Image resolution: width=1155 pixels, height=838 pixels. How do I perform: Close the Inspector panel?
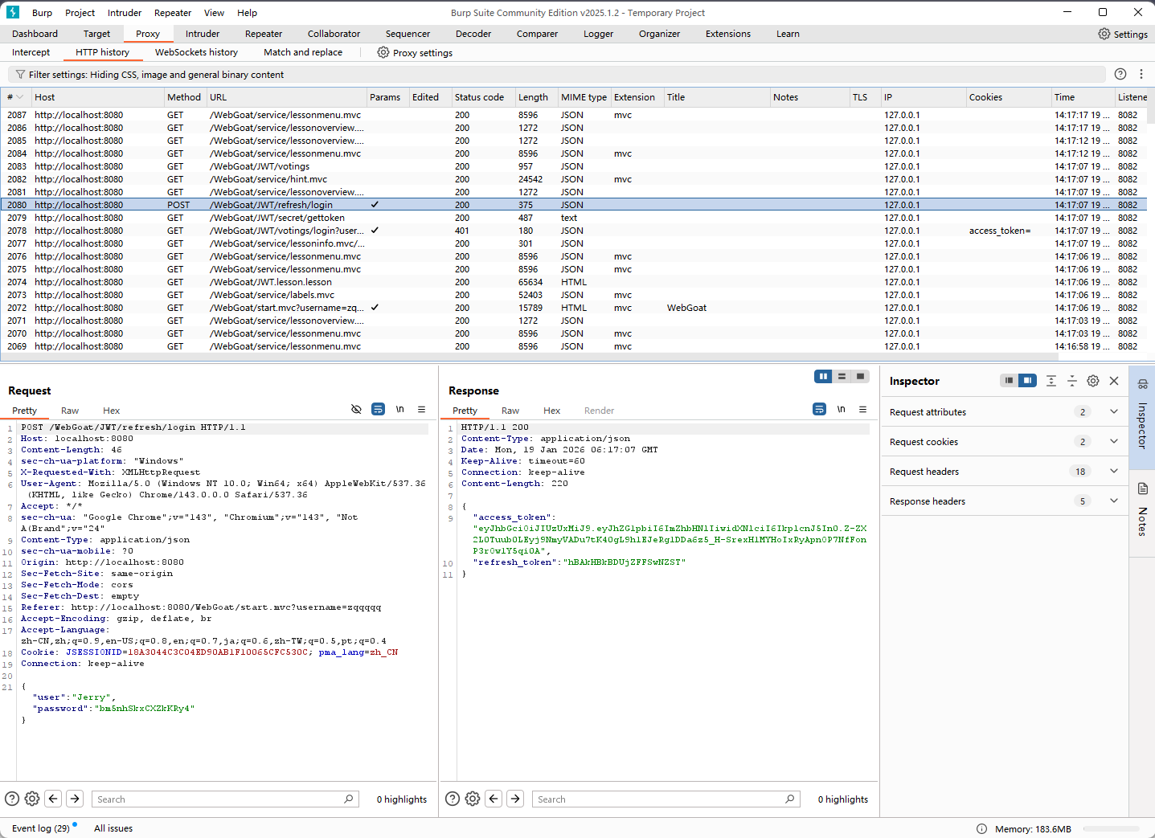coord(1114,381)
